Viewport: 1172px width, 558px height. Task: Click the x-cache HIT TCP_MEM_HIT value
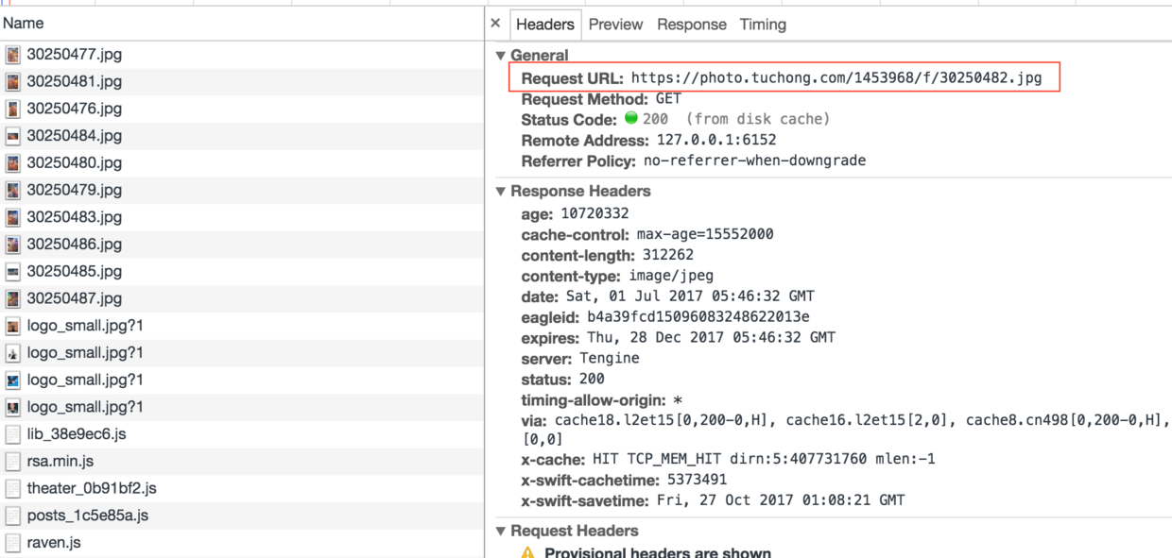[764, 460]
